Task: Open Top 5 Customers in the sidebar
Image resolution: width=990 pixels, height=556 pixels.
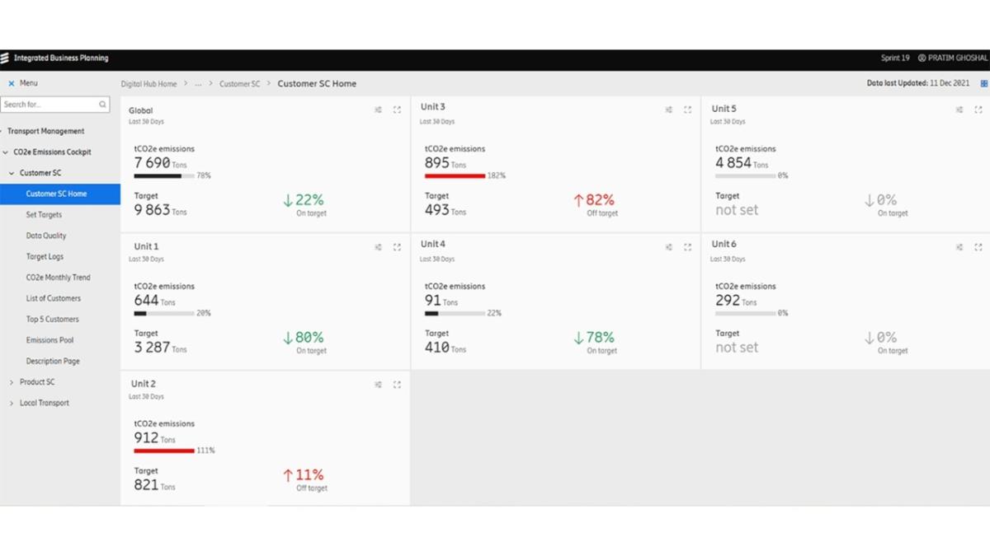Action: 52,320
